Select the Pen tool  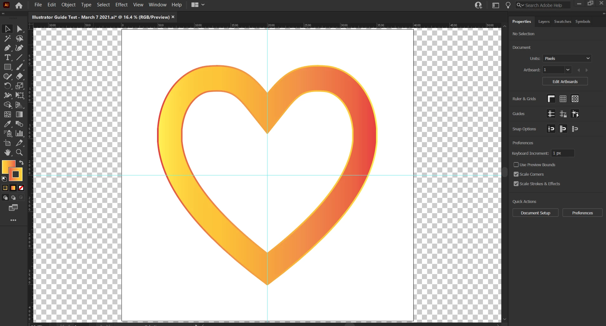click(x=8, y=48)
